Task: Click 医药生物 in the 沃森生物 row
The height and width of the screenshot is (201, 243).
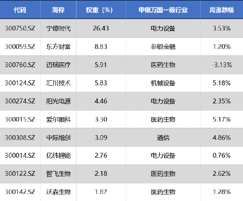Action: pyautogui.click(x=163, y=192)
